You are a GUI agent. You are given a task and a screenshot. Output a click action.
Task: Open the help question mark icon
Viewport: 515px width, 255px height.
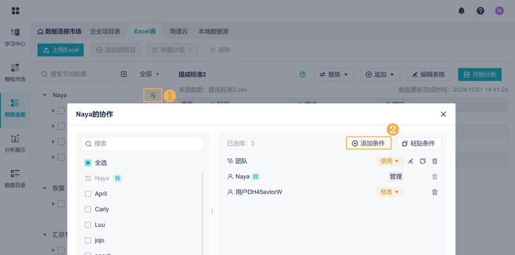click(x=481, y=11)
